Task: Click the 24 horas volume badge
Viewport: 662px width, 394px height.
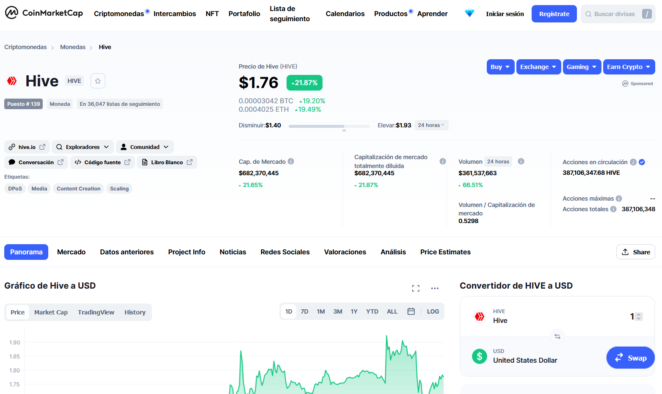Action: tap(498, 161)
